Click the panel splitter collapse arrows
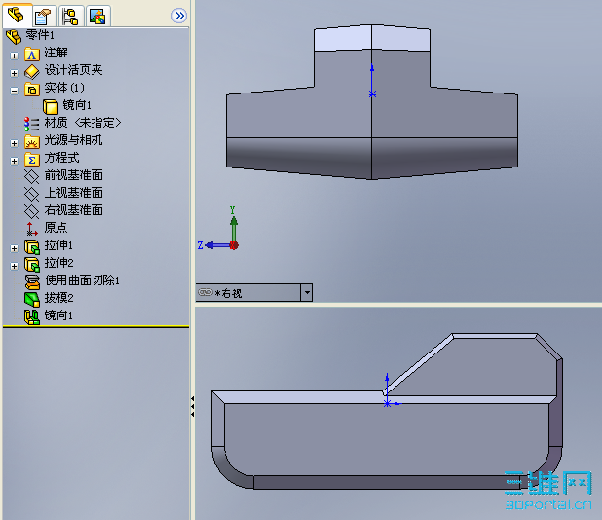Image resolution: width=602 pixels, height=520 pixels. click(x=192, y=407)
